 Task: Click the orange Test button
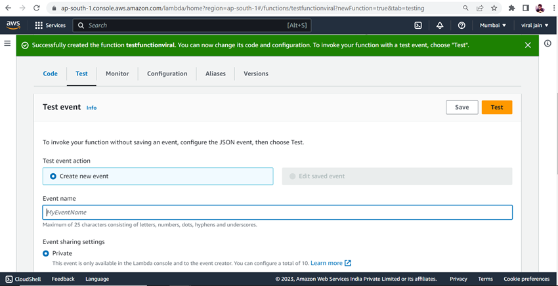coord(497,108)
